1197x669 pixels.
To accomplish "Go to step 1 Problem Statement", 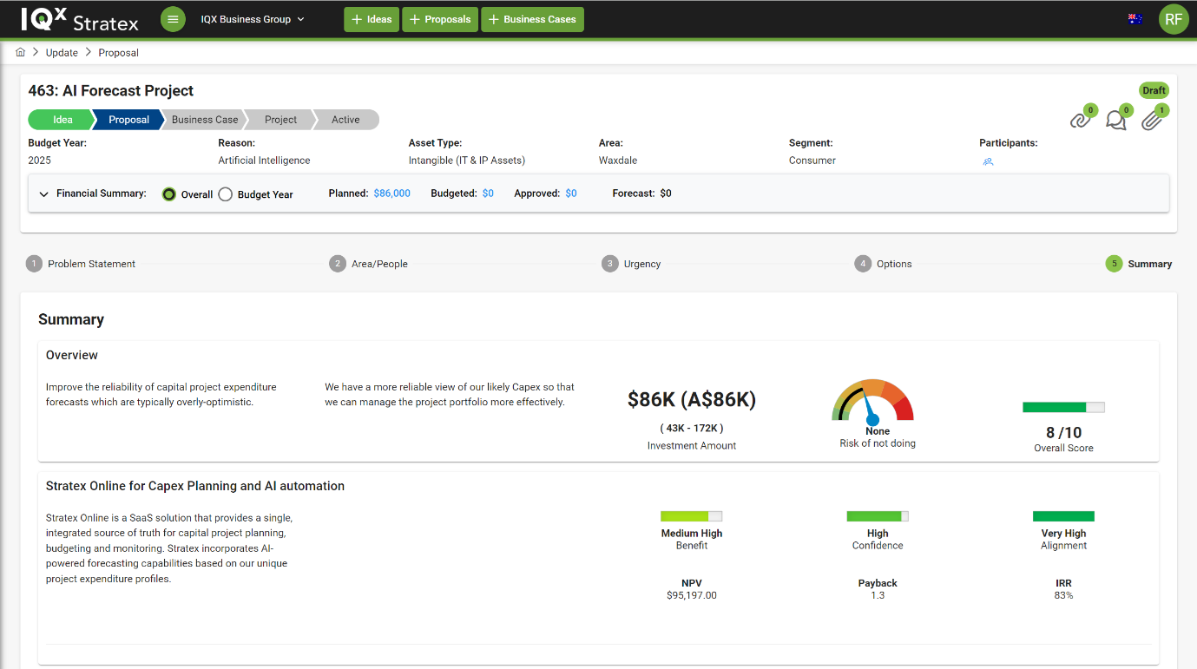I will pos(81,264).
